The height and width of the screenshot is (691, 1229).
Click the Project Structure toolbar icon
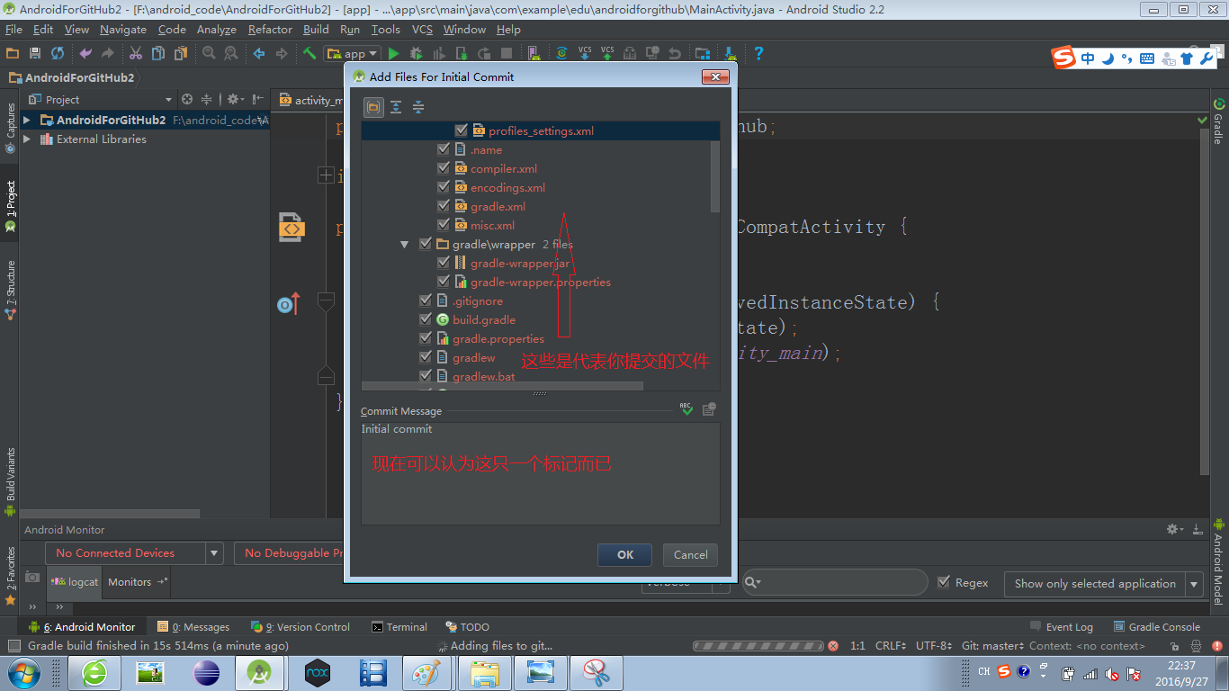[x=703, y=53]
